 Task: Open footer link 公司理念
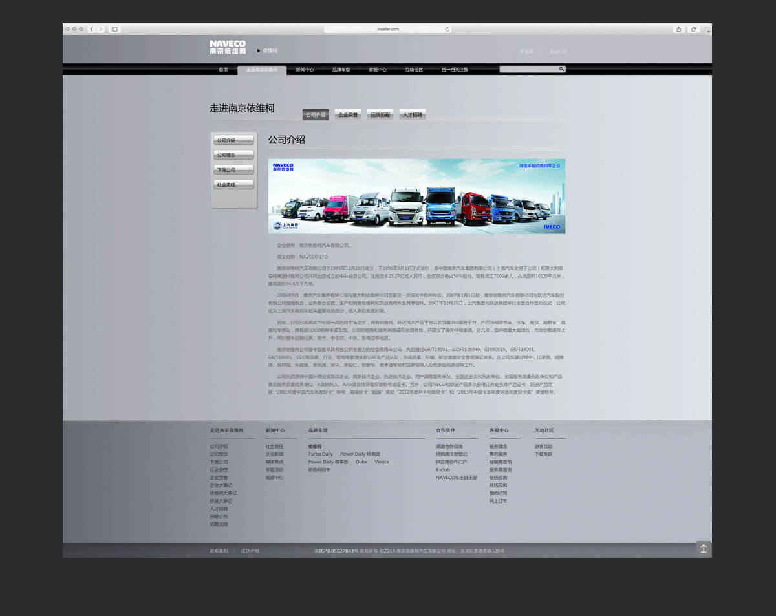click(219, 454)
